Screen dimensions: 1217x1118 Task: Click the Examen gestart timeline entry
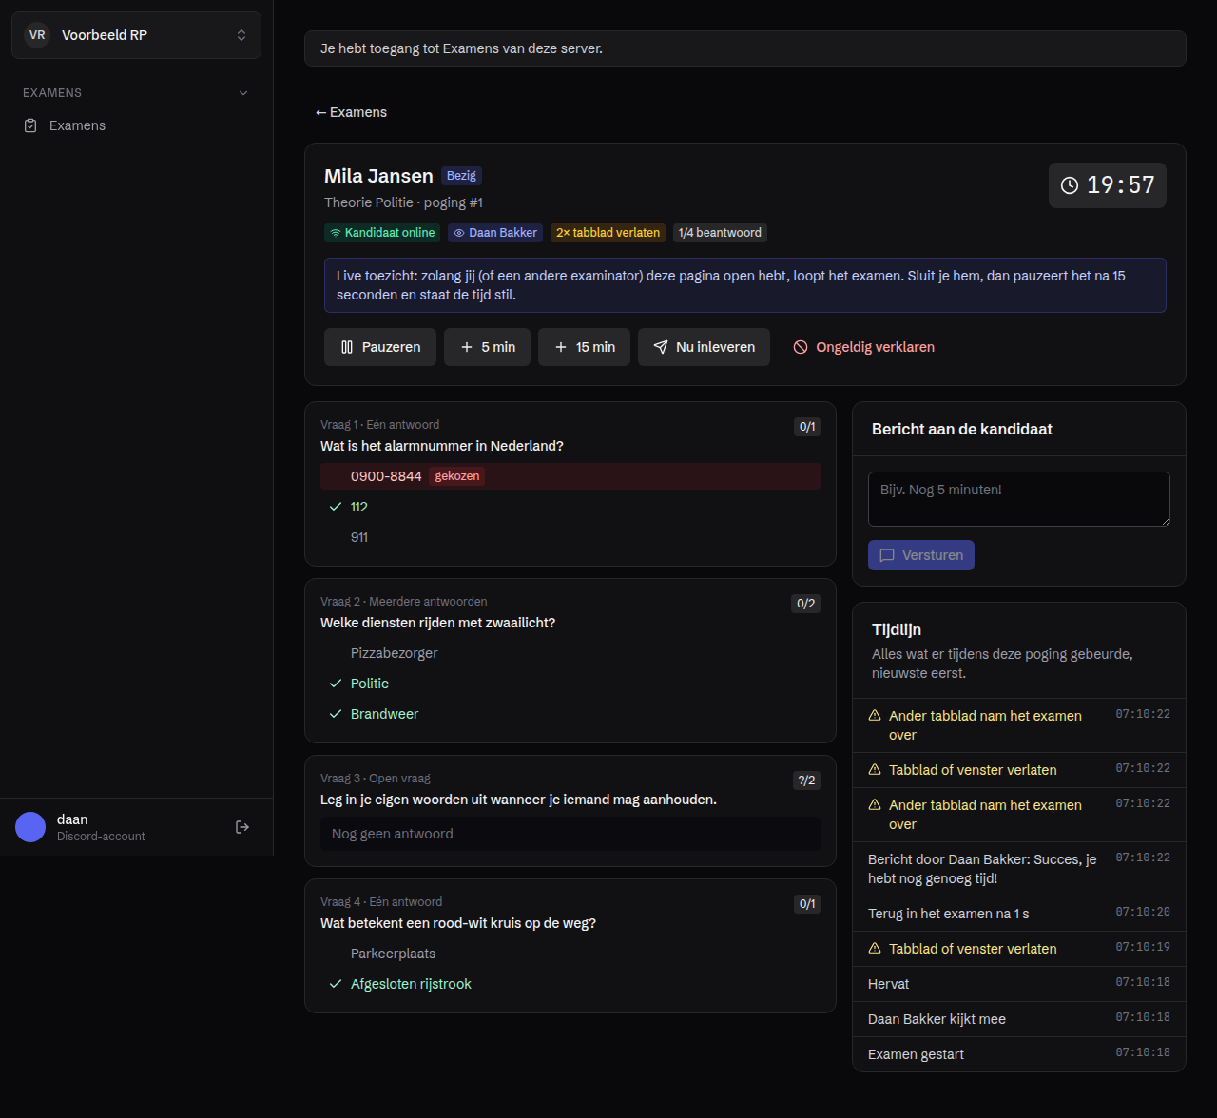pyautogui.click(x=1019, y=1054)
